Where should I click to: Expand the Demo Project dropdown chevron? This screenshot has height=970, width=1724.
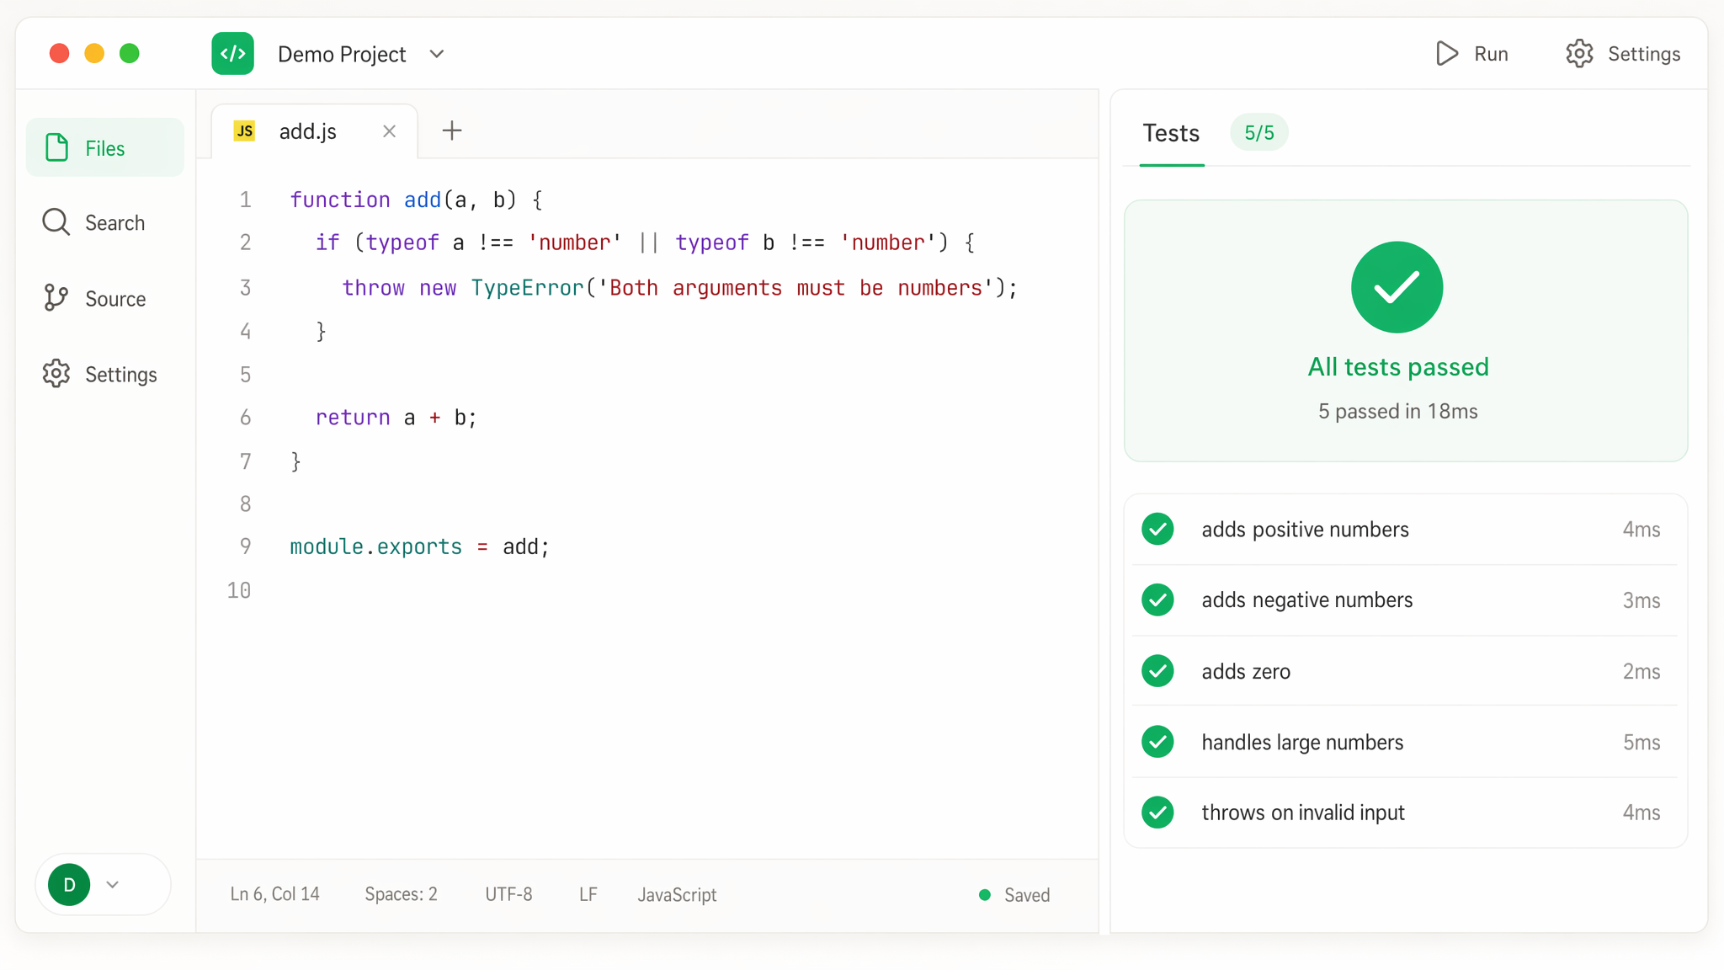click(x=436, y=54)
